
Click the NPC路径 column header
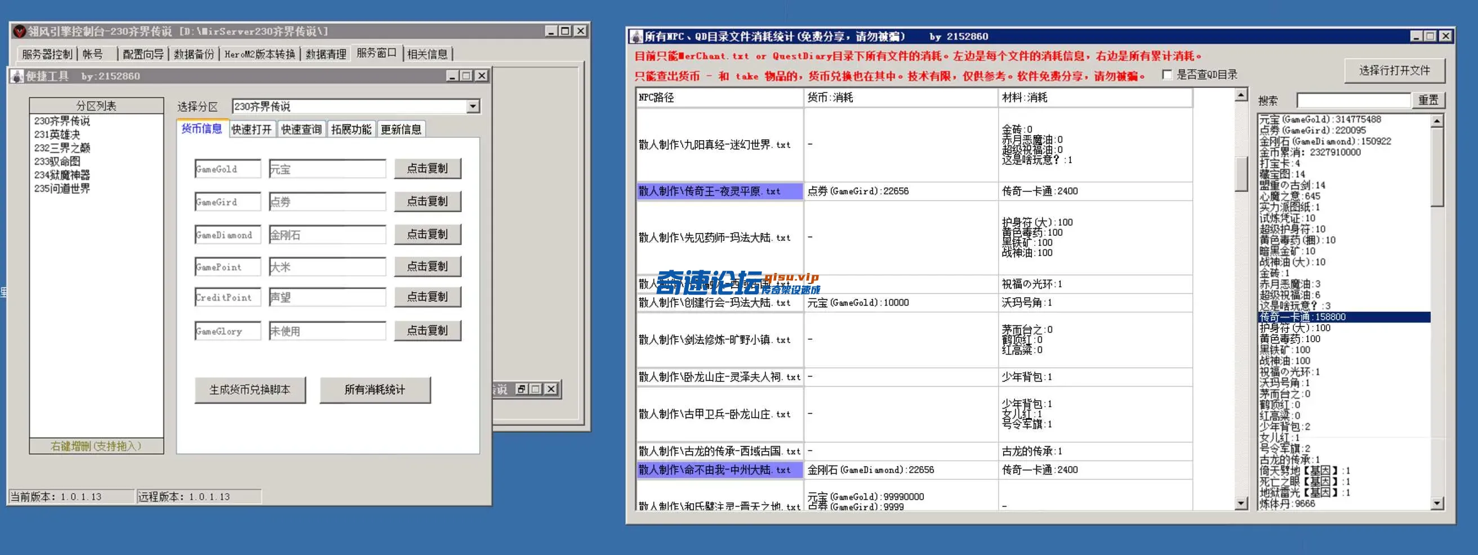point(719,97)
